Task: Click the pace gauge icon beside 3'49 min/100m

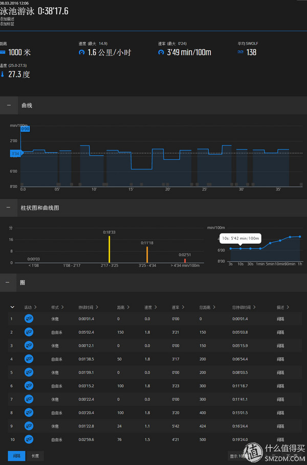Action: point(161,52)
